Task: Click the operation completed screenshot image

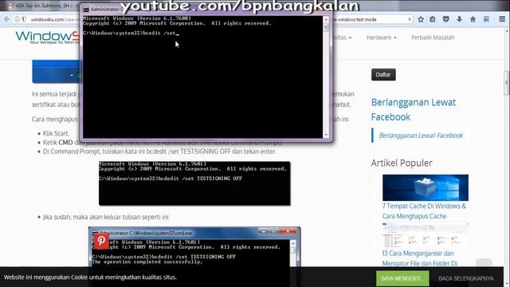Action: pos(194,257)
